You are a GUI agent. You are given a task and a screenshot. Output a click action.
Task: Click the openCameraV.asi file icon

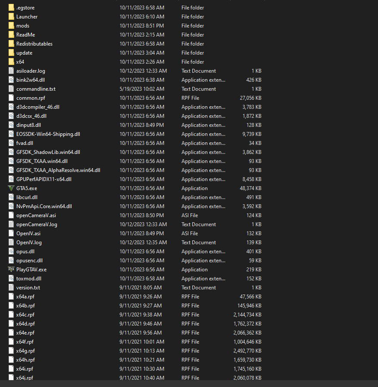pyautogui.click(x=11, y=215)
